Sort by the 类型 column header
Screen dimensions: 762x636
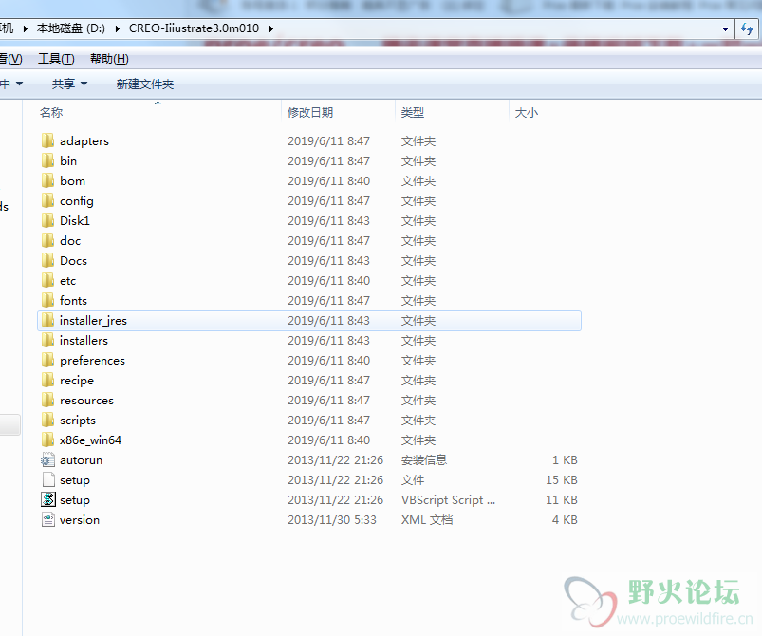[x=413, y=113]
